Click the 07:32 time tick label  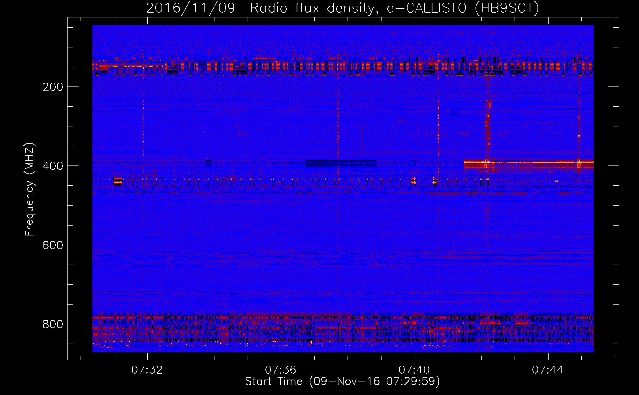[x=147, y=370]
